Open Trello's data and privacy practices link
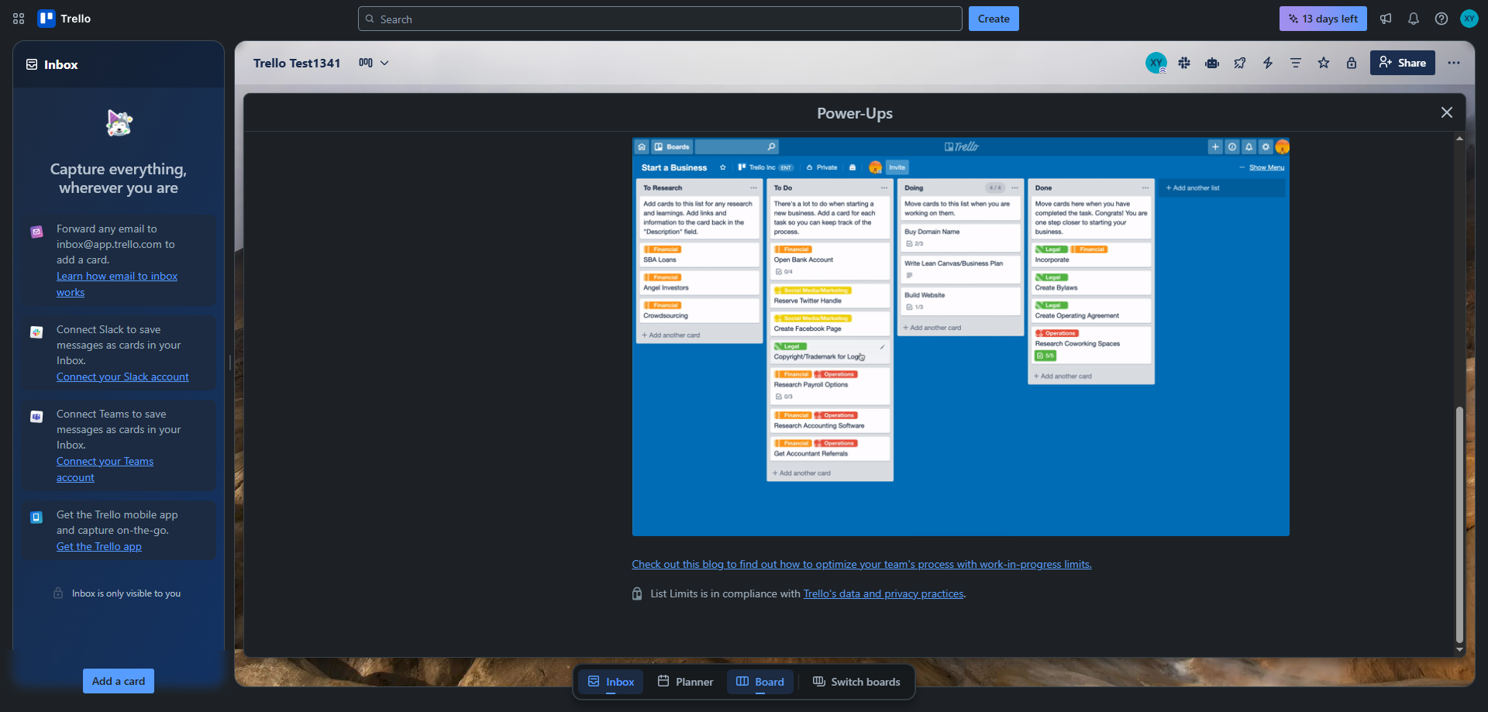The height and width of the screenshot is (712, 1488). [883, 593]
